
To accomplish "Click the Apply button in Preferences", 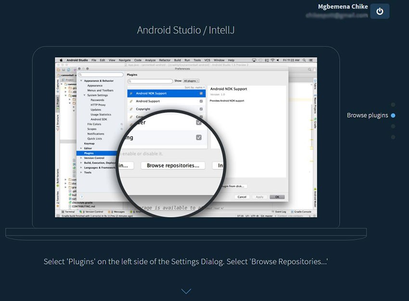I will pos(259,197).
